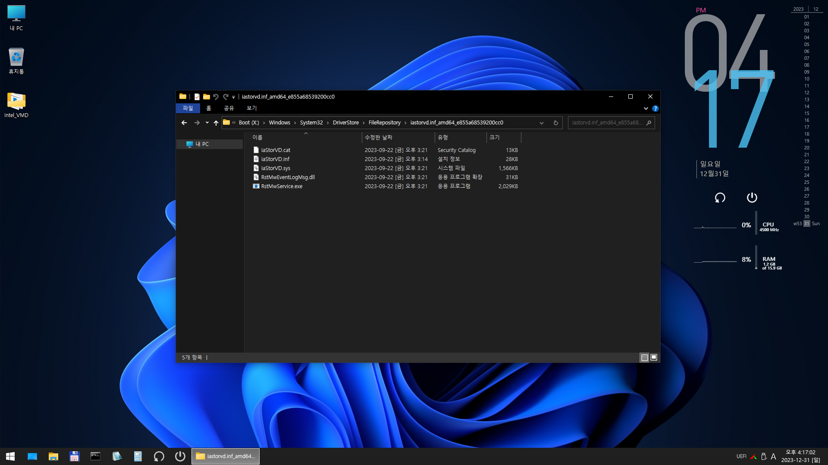Click the taskbar clock 오후 4:17:02
Screen dimensions: 828x465
(801, 453)
